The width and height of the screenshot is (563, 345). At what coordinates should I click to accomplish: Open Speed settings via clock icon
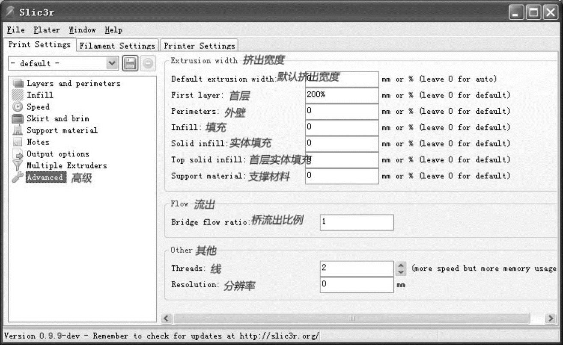click(18, 107)
